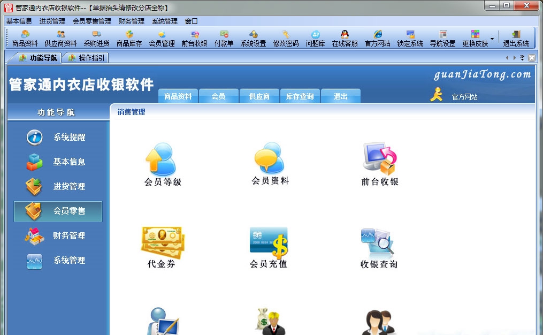This screenshot has width=543, height=335.
Task: Click the 导航设置 navigation settings icon
Action: 443,38
